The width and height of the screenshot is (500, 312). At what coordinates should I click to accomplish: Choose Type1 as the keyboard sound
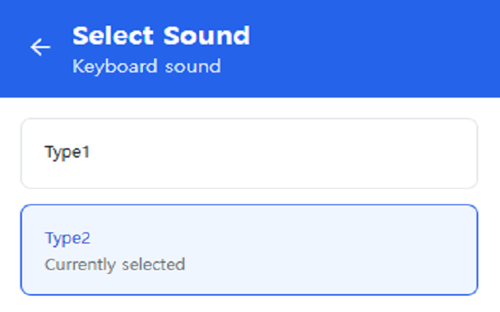pos(248,153)
